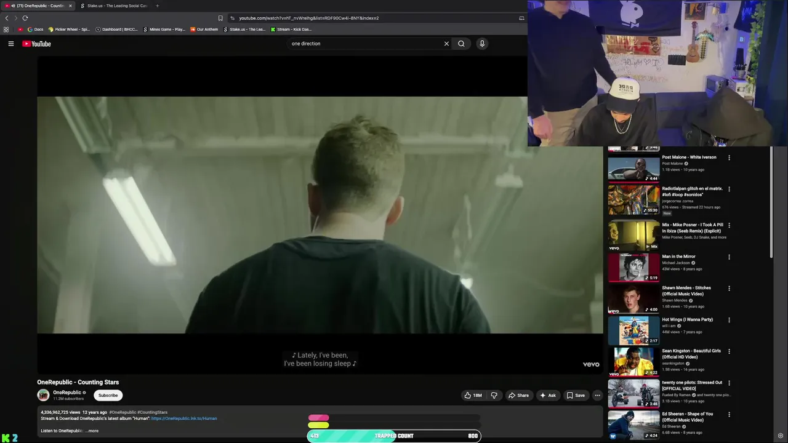Screen dimensions: 788x443
Task: Open Man in the Mirror thumbnail
Action: [x=633, y=267]
